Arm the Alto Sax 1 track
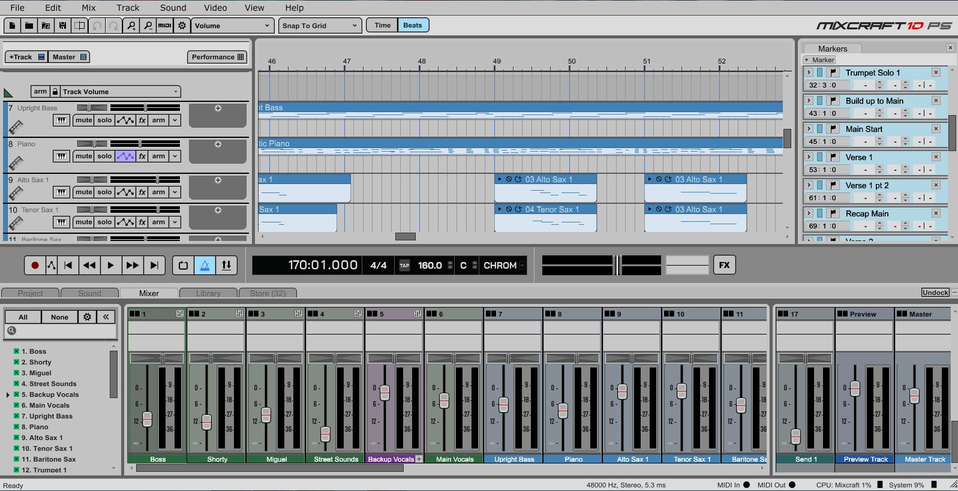Image resolution: width=958 pixels, height=491 pixels. (x=158, y=192)
